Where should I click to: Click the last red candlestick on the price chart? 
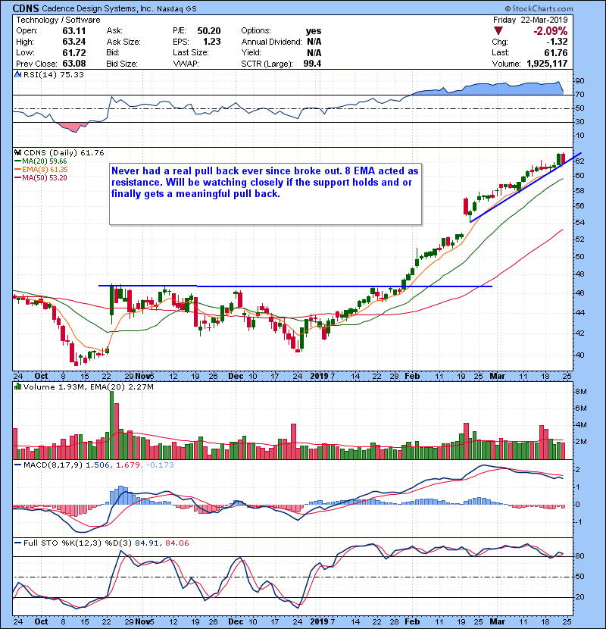pos(563,158)
